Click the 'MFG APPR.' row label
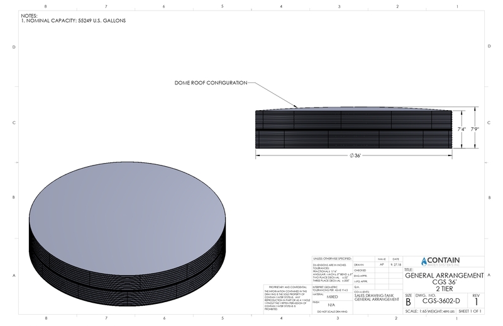The image size is (503, 326). tap(360, 281)
